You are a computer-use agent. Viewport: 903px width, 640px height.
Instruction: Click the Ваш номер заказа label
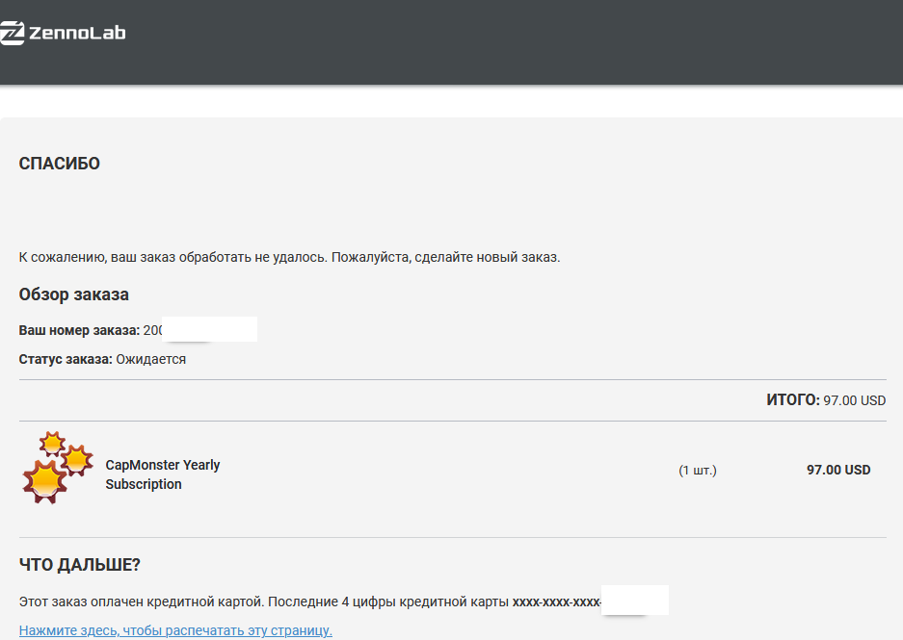pyautogui.click(x=79, y=330)
